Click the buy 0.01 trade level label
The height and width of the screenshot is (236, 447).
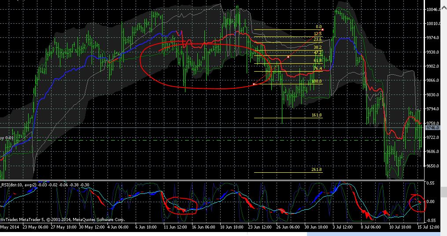[7, 138]
